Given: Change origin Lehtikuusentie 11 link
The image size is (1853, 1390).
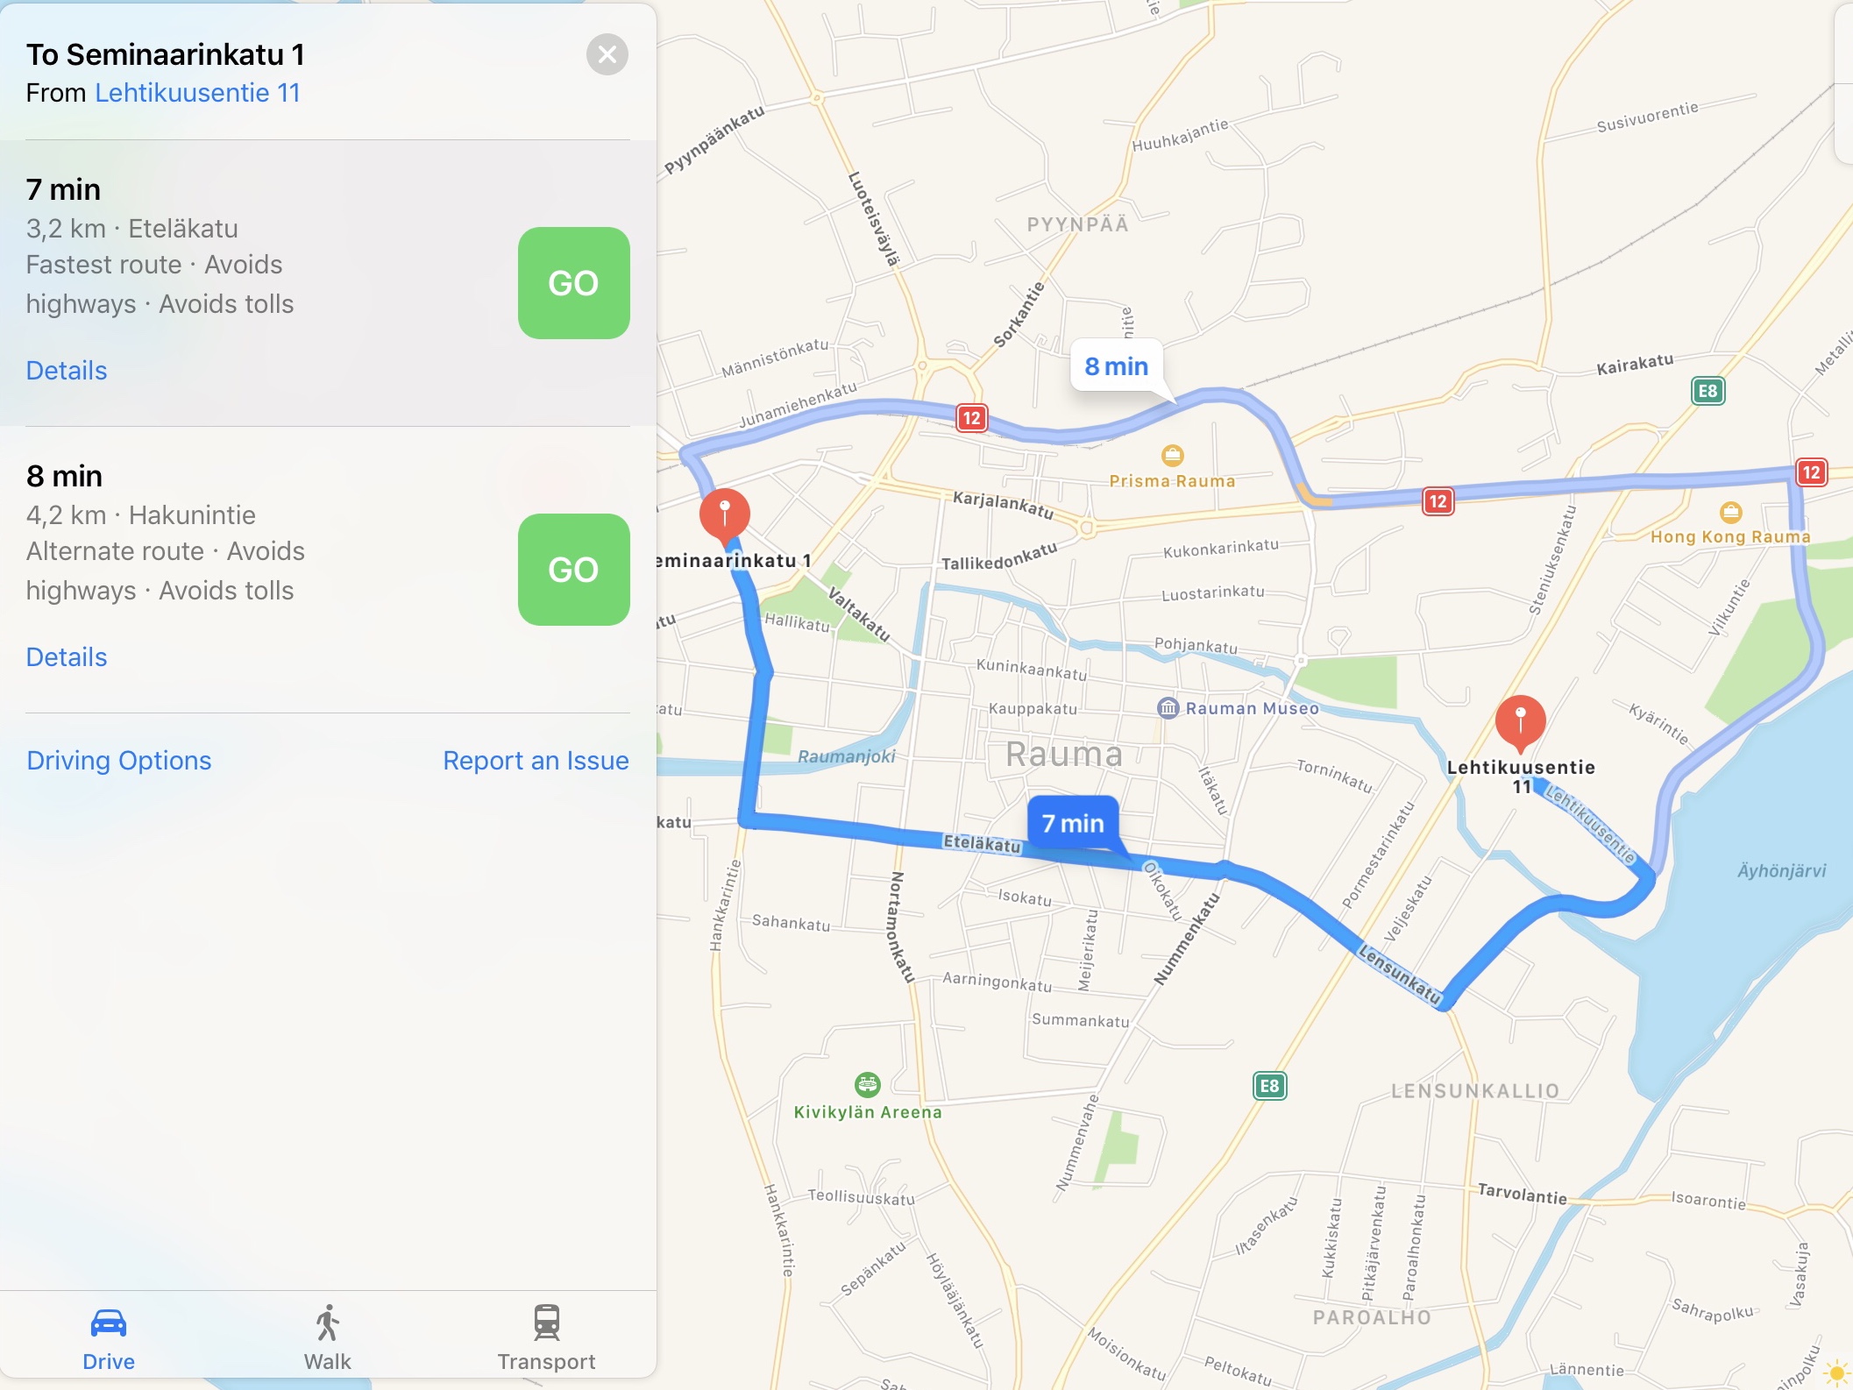Looking at the screenshot, I should coord(197,93).
